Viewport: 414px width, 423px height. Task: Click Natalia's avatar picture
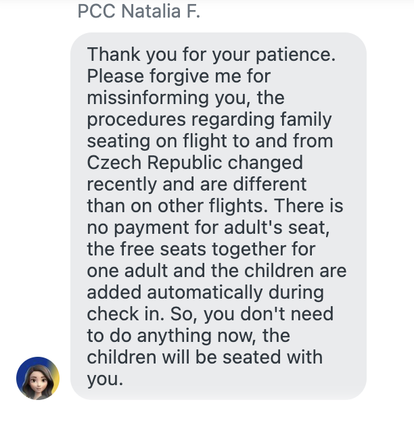pyautogui.click(x=37, y=378)
